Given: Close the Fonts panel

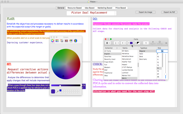Looking at the screenshot, I should click(106, 39).
